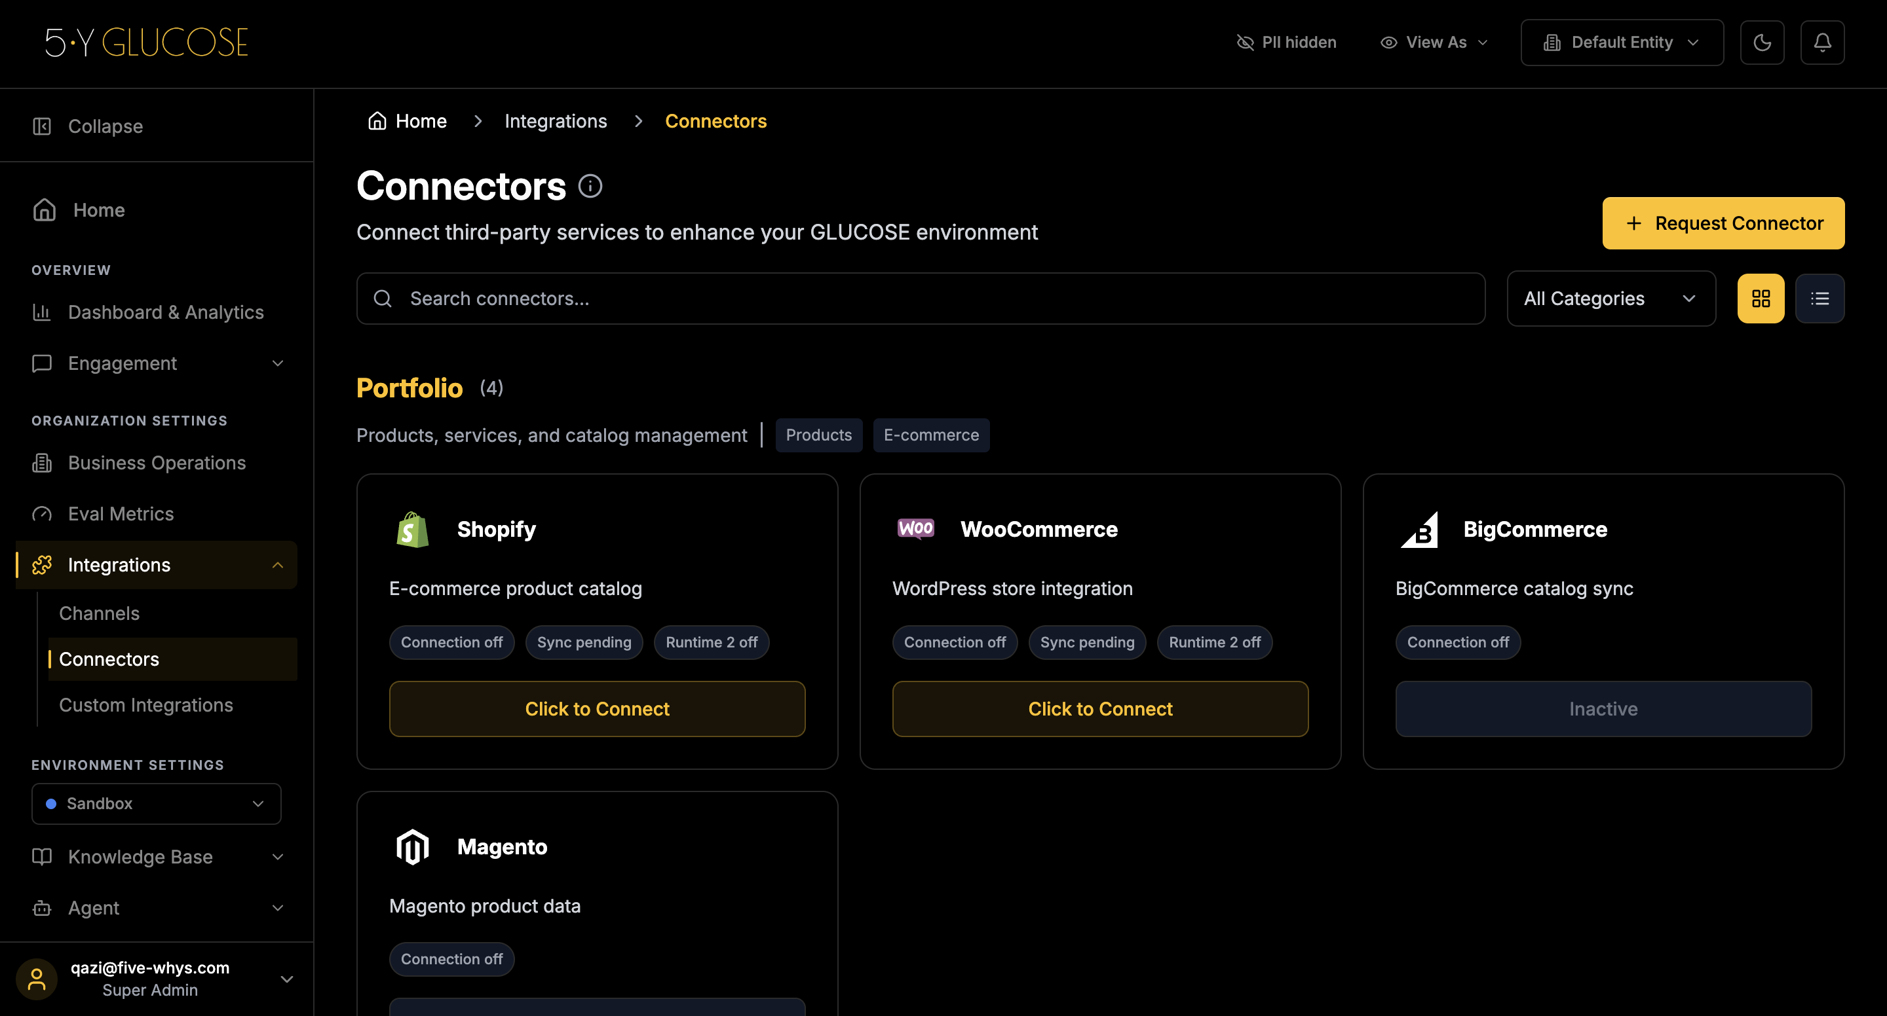Viewport: 1887px width, 1016px height.
Task: Open Dashboard & Analytics
Action: [x=156, y=312]
